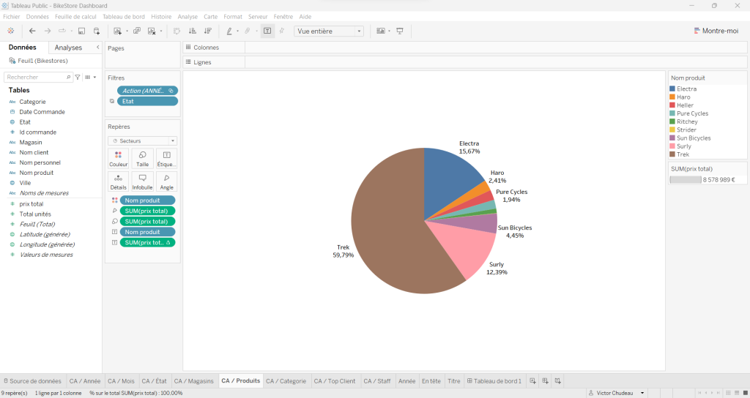This screenshot has width=750, height=398.
Task: Click the Trek color swatch in legend
Action: (x=672, y=154)
